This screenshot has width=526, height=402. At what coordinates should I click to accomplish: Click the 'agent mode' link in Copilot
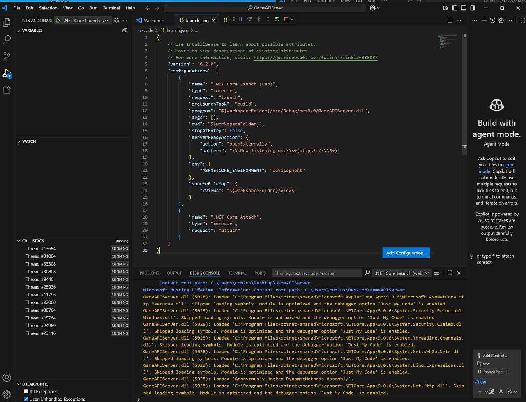tap(496, 168)
